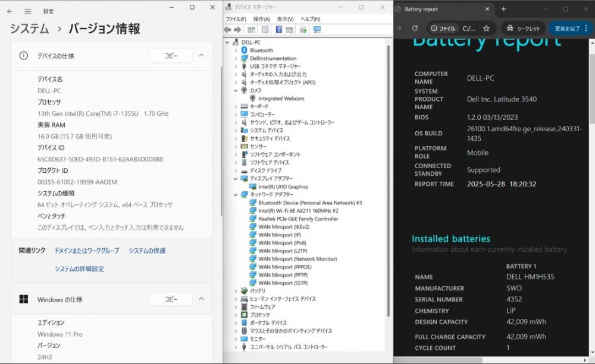Click コピー button for Windows の仕様
The image size is (595, 364).
[171, 299]
